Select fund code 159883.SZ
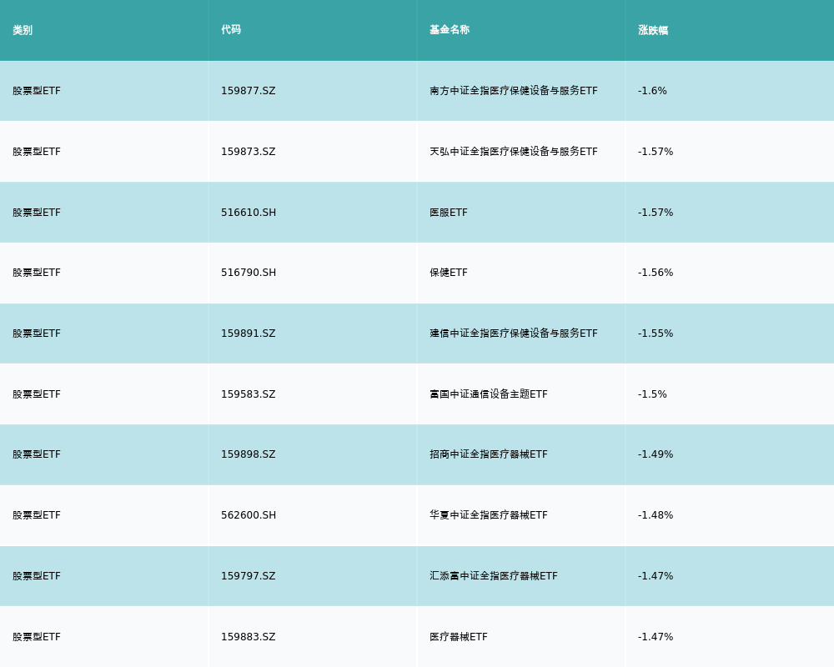 tap(249, 637)
